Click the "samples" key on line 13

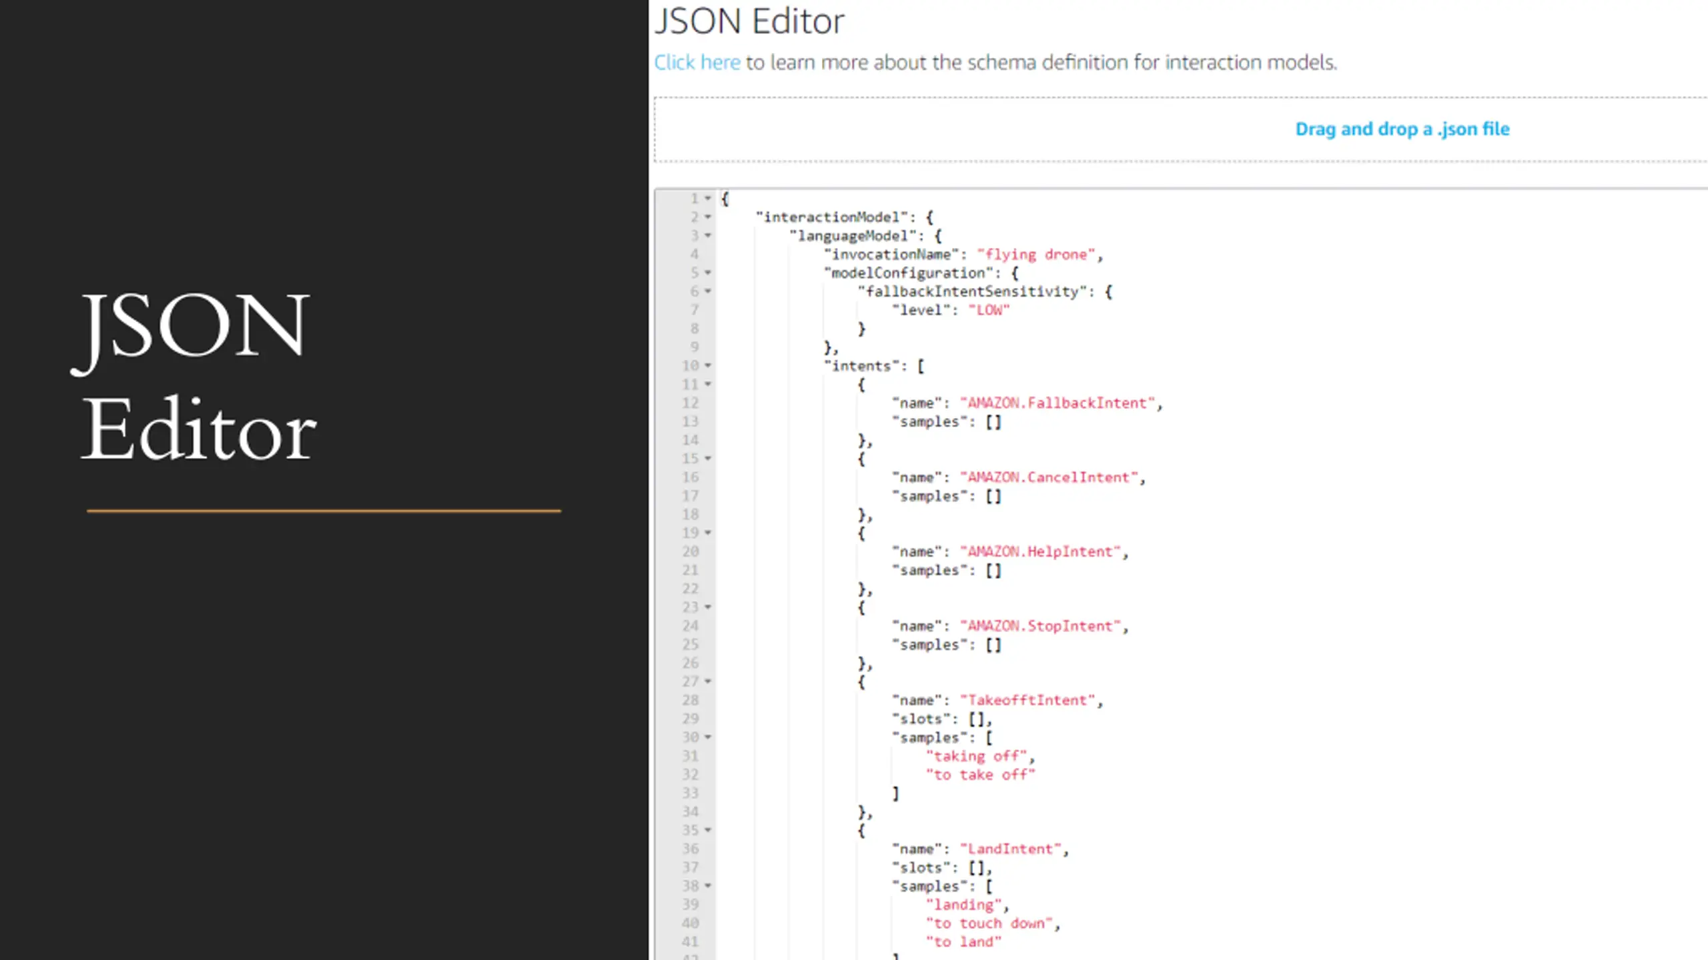(929, 422)
